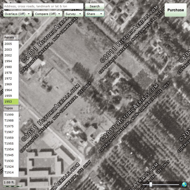Select the 1980 aerial year
The image size is (190, 190).
tap(11, 67)
